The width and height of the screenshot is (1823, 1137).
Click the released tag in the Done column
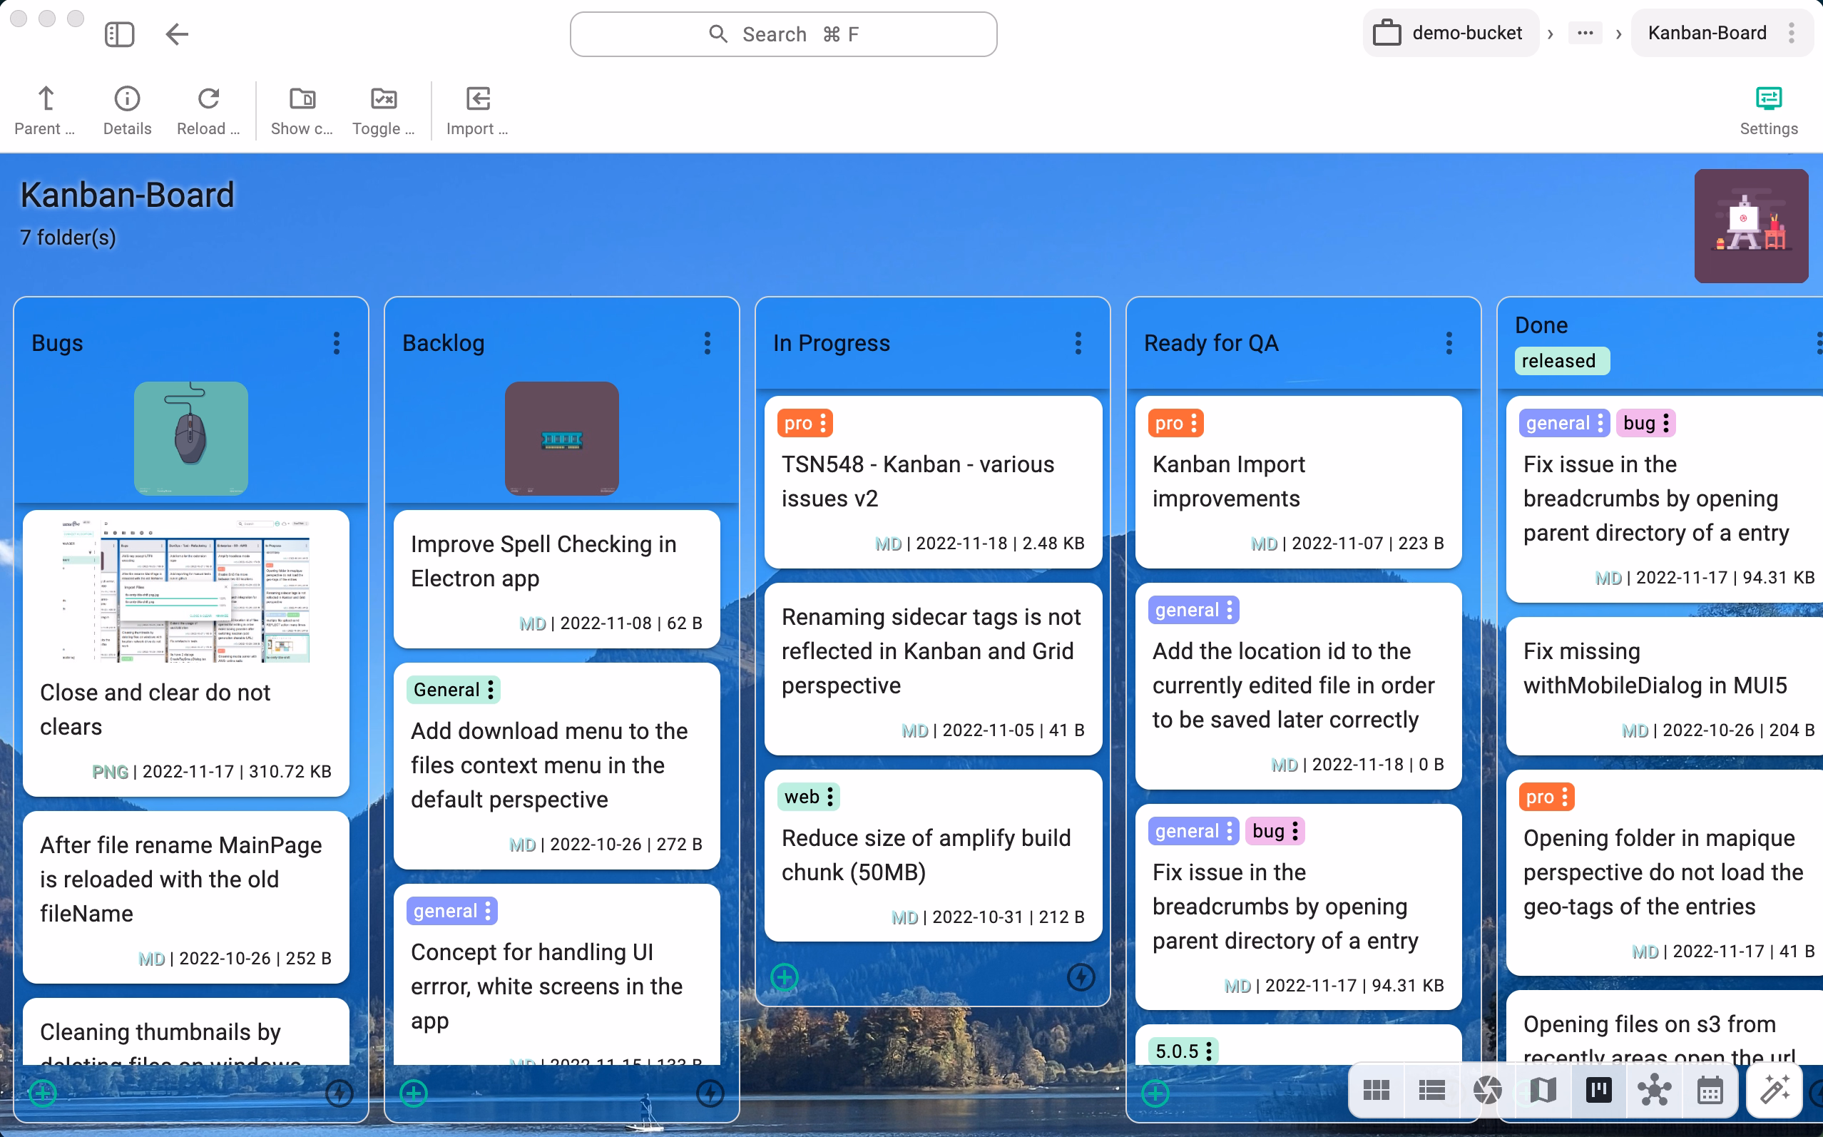[1561, 361]
